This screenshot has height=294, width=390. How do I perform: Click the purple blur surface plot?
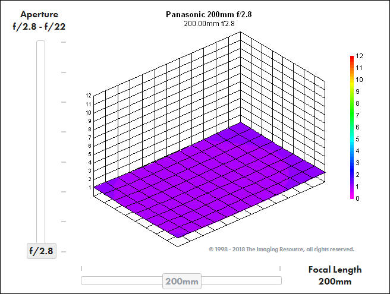coord(209,181)
